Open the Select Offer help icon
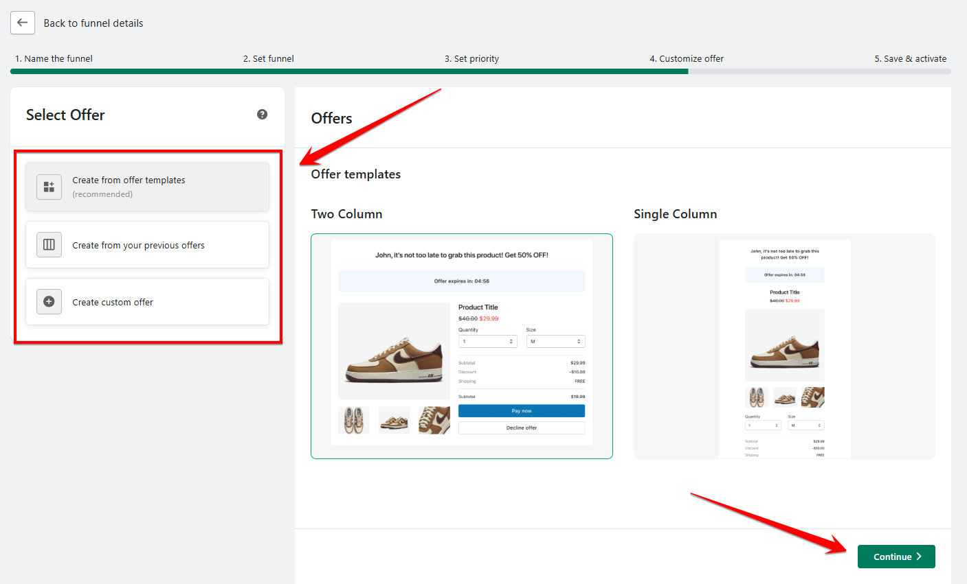Screen dimensions: 967x584 coord(262,115)
